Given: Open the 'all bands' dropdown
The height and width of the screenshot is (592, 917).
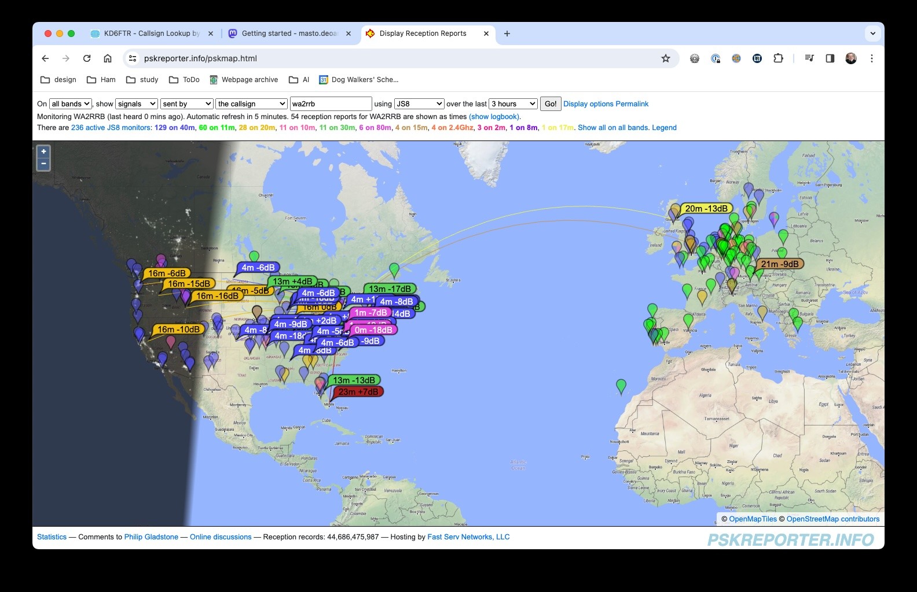Looking at the screenshot, I should (71, 104).
